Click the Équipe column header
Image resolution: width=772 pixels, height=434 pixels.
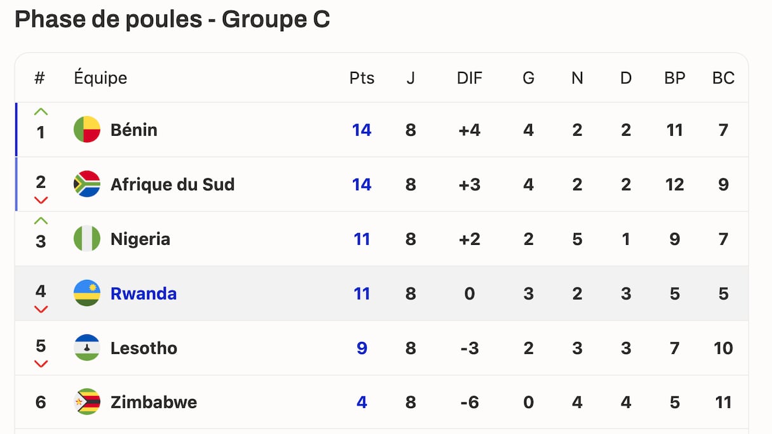tap(100, 78)
